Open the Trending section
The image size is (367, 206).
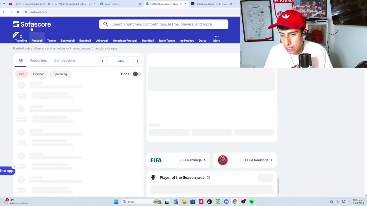(21, 38)
